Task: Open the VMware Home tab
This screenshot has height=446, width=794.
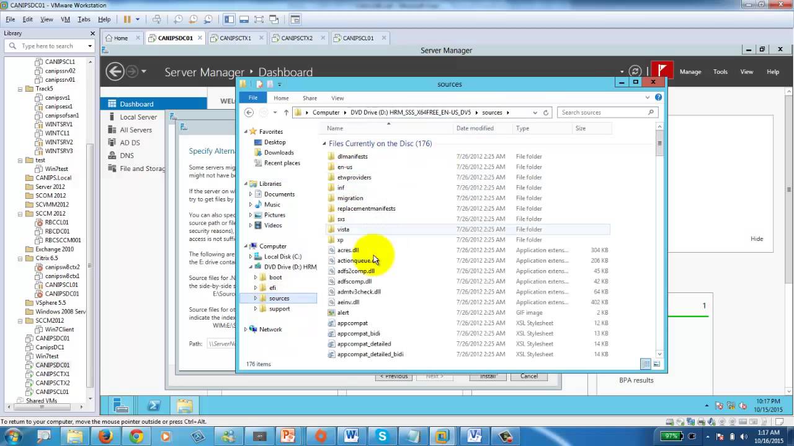Action: (x=120, y=38)
